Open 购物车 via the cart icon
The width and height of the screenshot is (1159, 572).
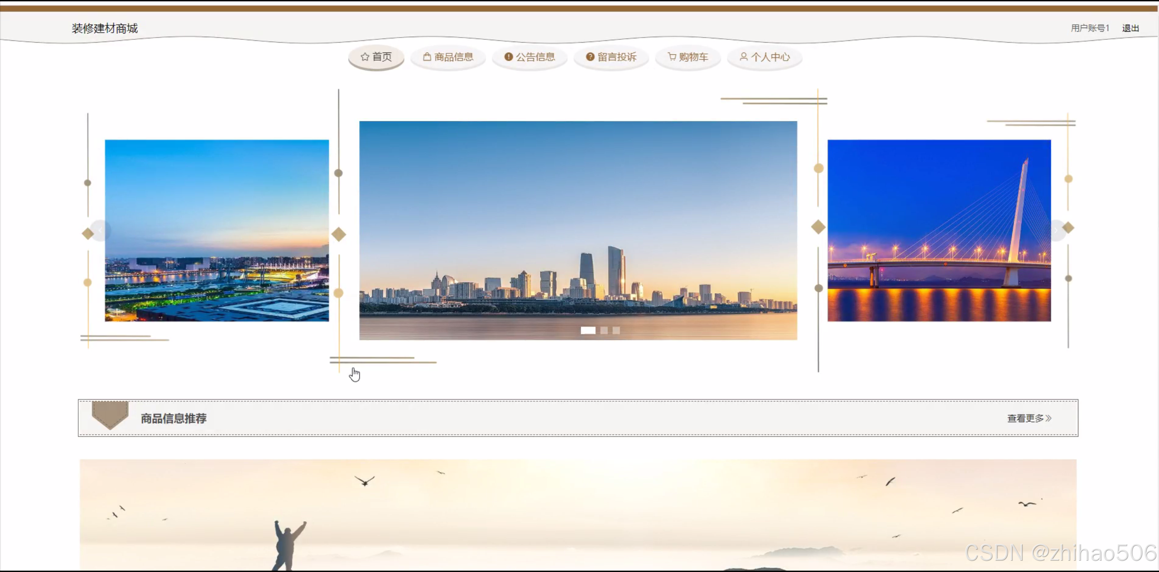[x=672, y=57]
